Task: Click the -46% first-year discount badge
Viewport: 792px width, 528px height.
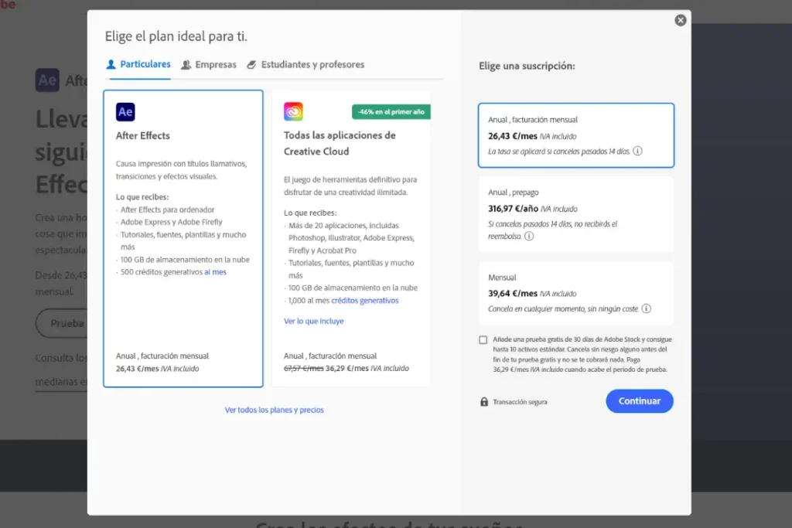Action: coord(391,112)
